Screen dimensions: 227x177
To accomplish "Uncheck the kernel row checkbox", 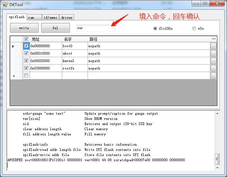I will (26, 61).
